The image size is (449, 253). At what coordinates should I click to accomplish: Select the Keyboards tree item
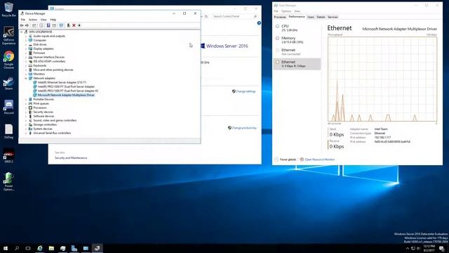click(x=39, y=65)
